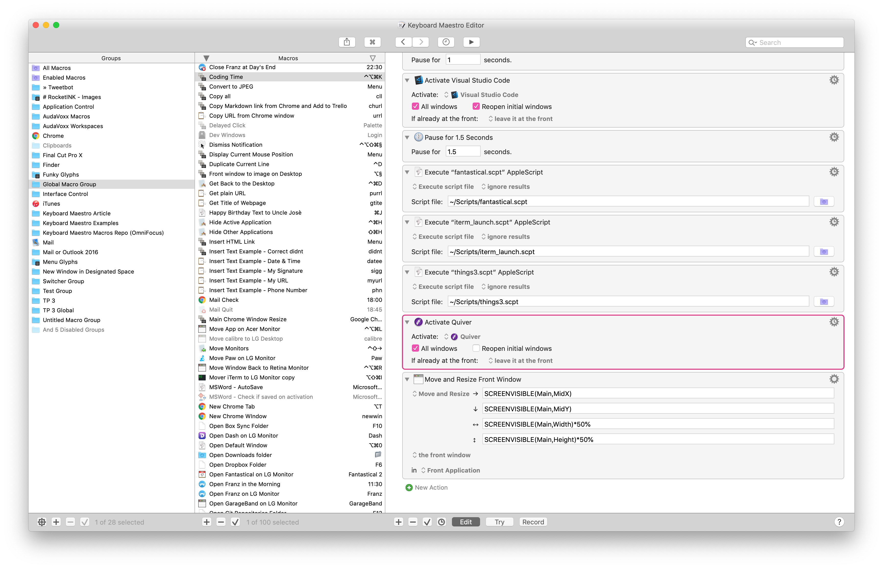Click the Command key shortcut toolbar icon

point(372,42)
